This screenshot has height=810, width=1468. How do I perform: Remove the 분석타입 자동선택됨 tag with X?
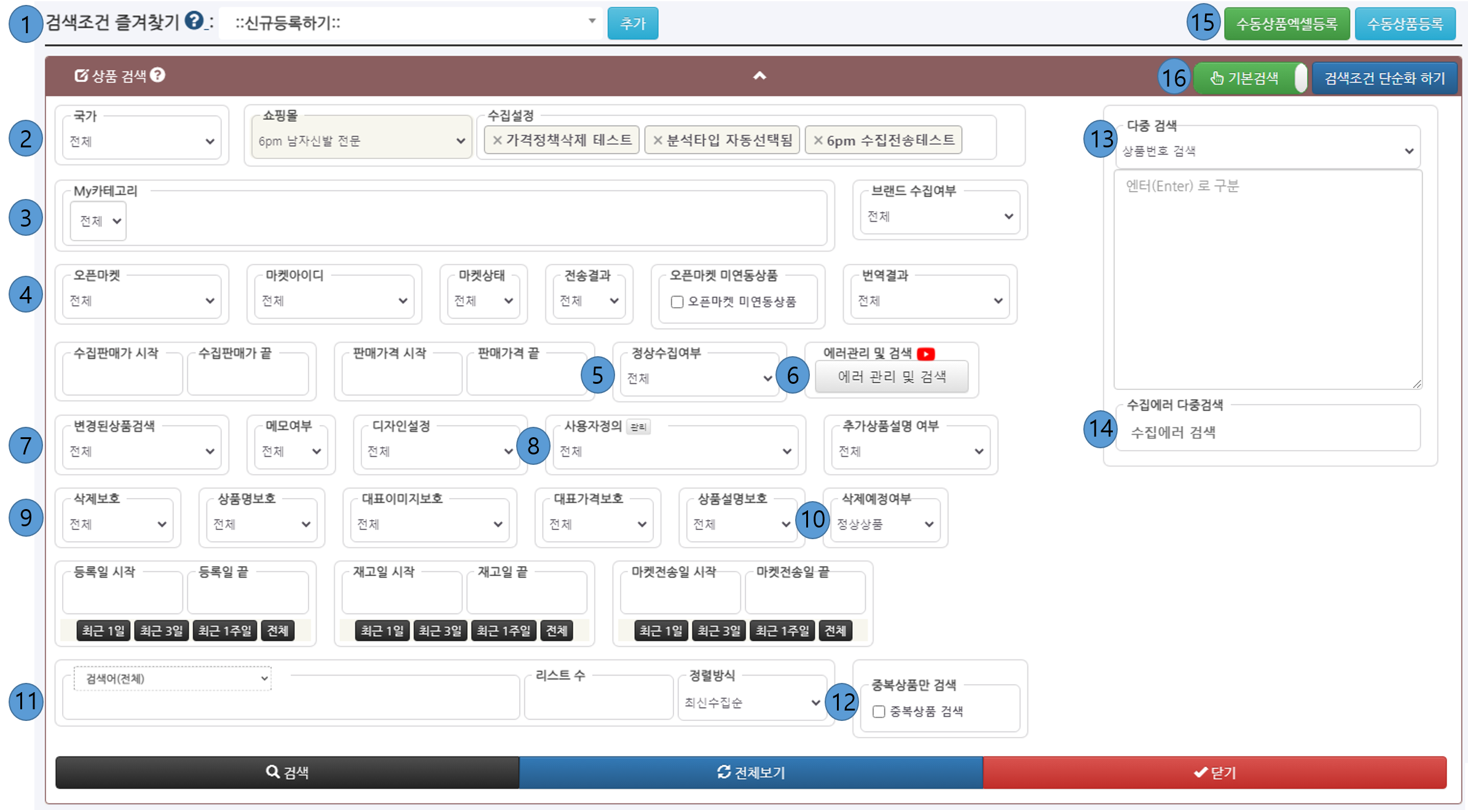pyautogui.click(x=657, y=140)
